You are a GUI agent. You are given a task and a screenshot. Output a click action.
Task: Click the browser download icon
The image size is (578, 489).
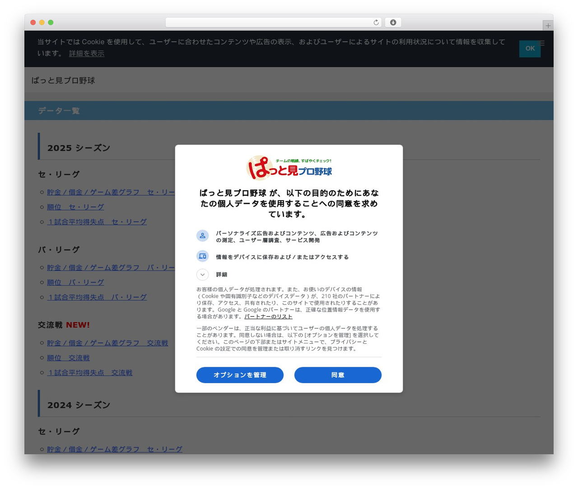(x=393, y=23)
